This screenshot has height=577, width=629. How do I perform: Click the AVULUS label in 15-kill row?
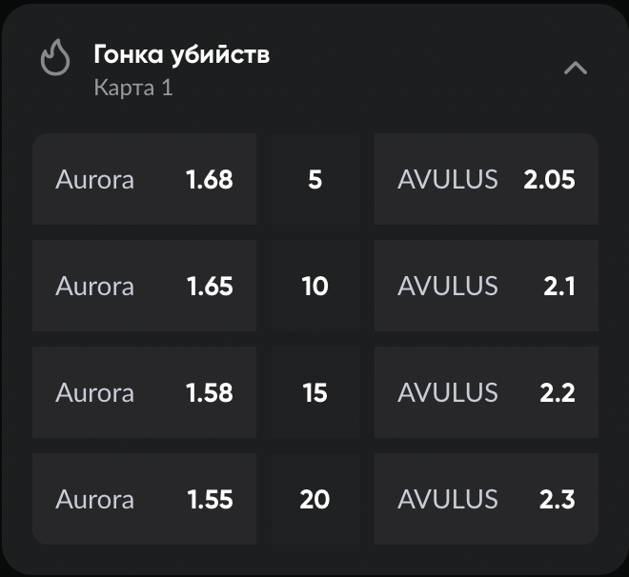pyautogui.click(x=447, y=392)
